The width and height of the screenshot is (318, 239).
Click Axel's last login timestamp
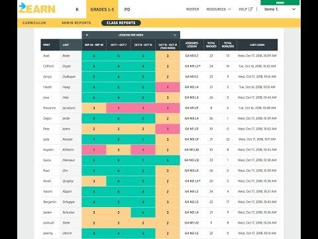(257, 56)
